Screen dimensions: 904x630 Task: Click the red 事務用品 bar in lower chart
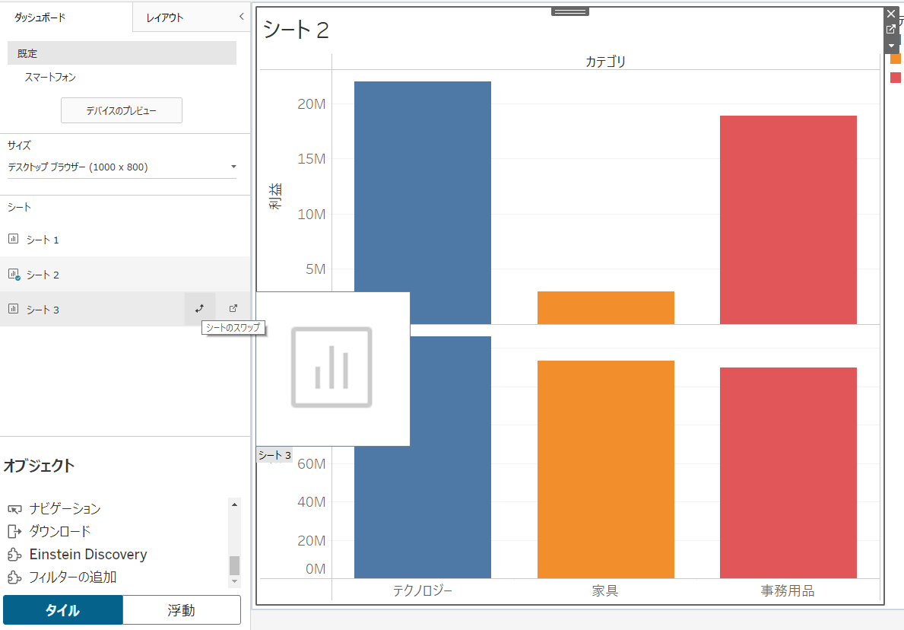coord(788,473)
